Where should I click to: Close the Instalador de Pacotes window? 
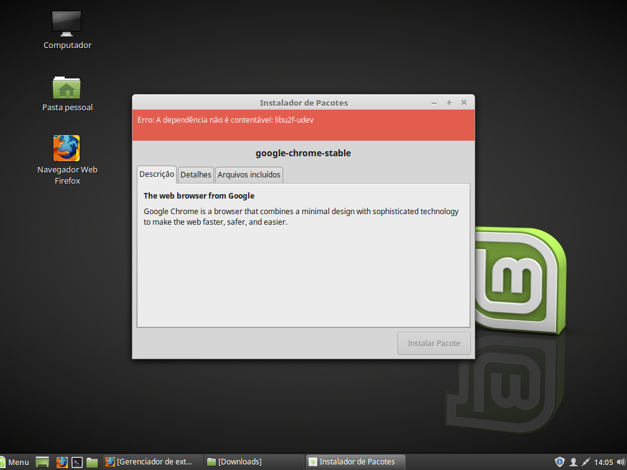coord(464,103)
